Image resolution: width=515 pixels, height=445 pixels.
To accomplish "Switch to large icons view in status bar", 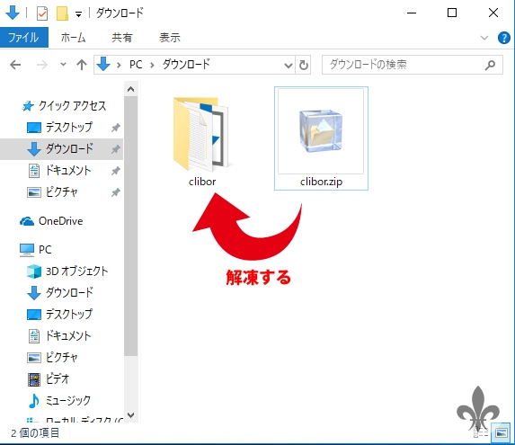I will pyautogui.click(x=501, y=433).
